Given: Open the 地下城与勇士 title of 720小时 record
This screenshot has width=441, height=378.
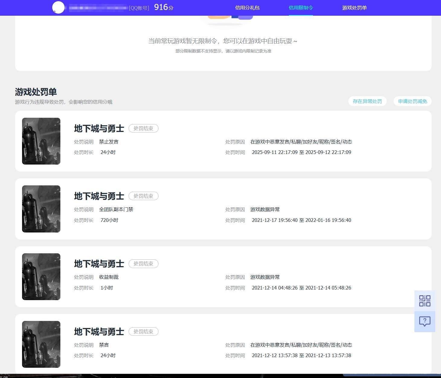Looking at the screenshot, I should (x=99, y=196).
